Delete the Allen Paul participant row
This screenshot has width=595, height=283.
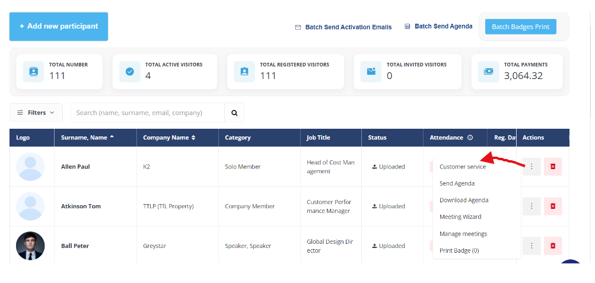[x=553, y=167]
